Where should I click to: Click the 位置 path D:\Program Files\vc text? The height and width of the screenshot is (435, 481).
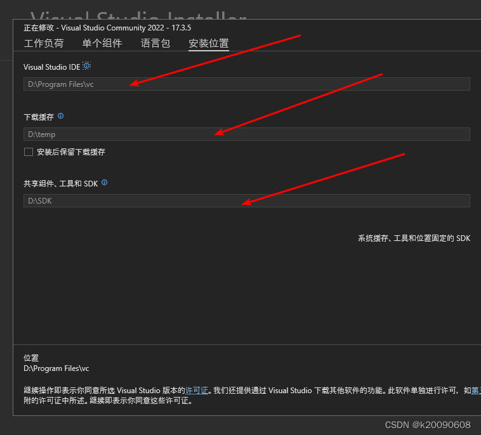click(56, 368)
